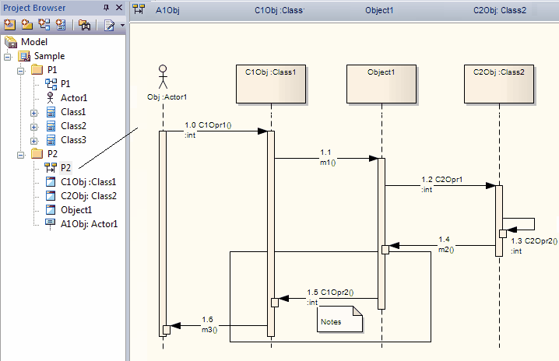The width and height of the screenshot is (559, 361).
Task: Click the sequence diagram icon beside A1Obj
Action: click(x=139, y=10)
